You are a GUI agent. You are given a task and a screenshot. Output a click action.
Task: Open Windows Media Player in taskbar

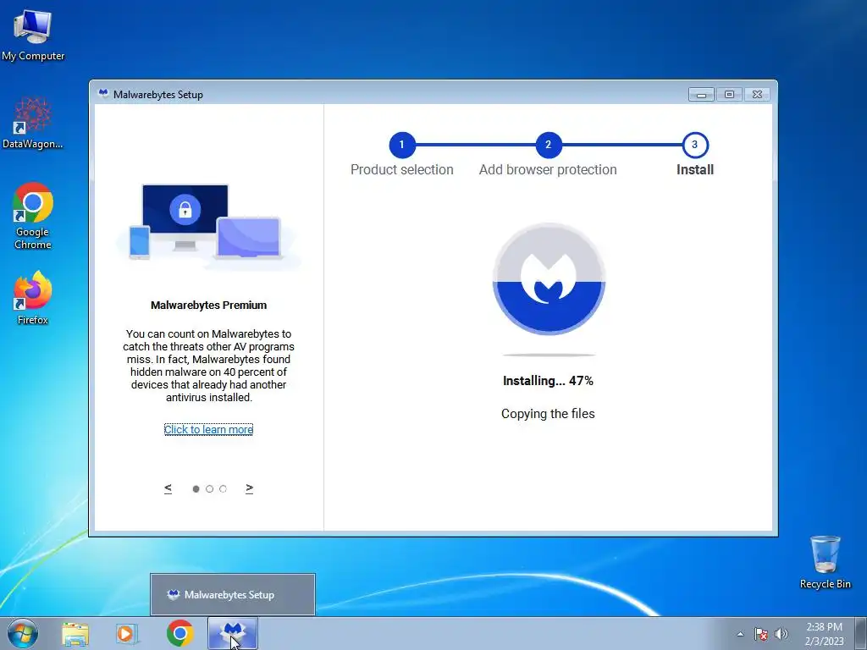pos(126,634)
